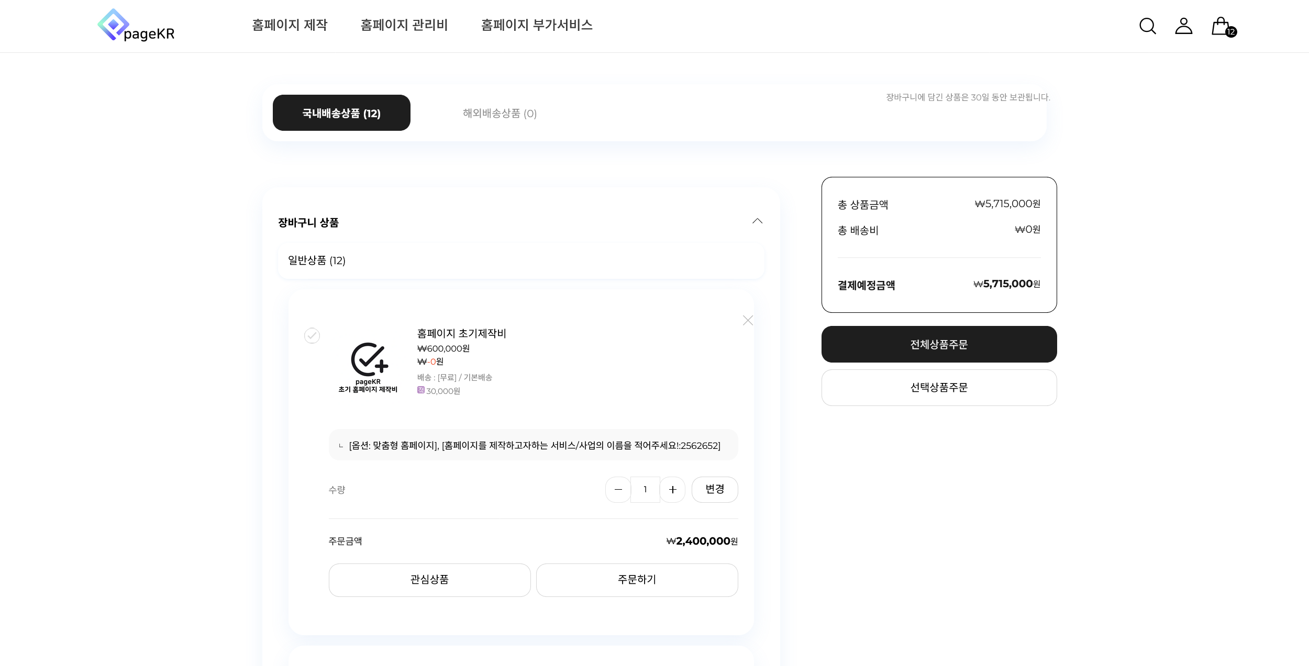
Task: Toggle the product selection checkbox
Action: (x=312, y=335)
